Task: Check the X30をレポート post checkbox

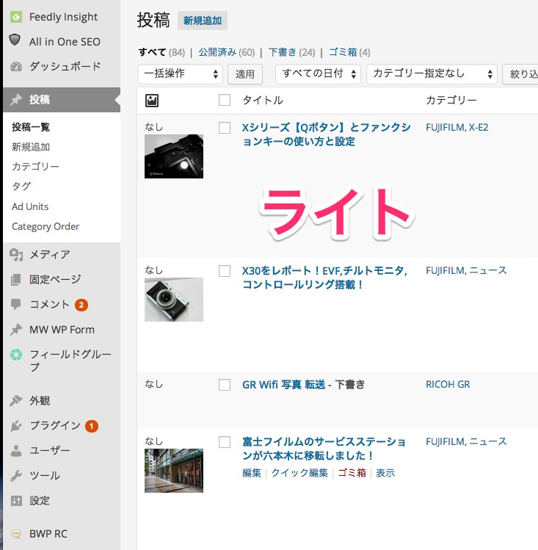Action: (x=225, y=271)
